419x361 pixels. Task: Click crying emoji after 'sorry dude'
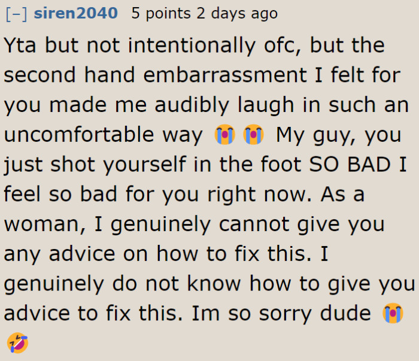tap(393, 314)
